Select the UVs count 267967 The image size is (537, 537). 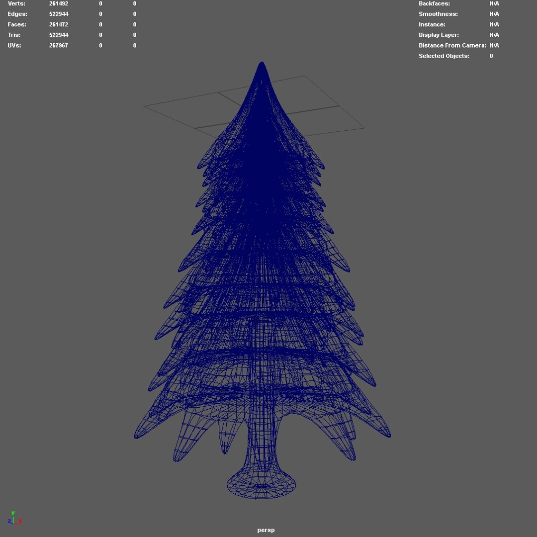[59, 46]
